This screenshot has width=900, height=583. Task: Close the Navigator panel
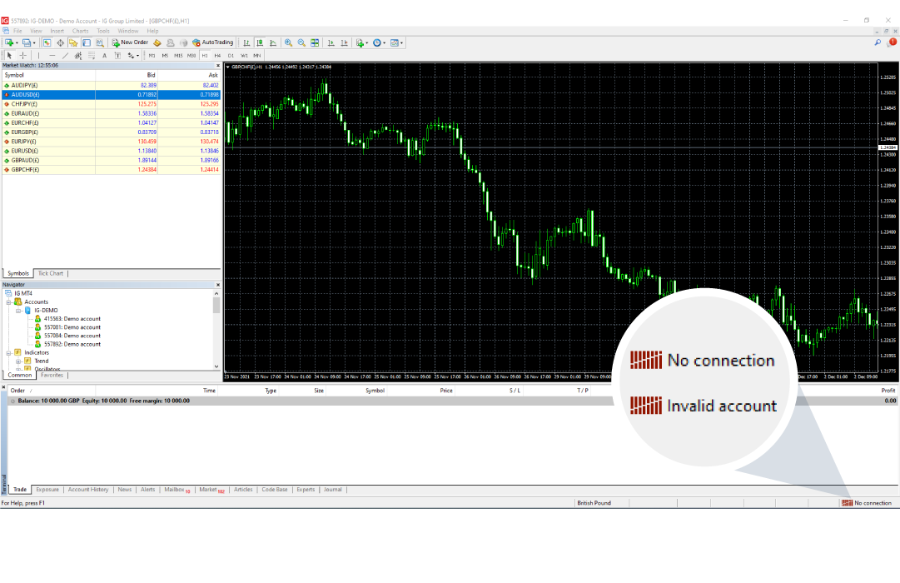tap(218, 285)
